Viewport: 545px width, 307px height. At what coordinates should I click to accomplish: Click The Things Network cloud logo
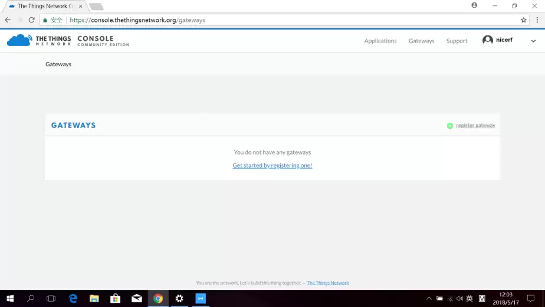pos(19,40)
